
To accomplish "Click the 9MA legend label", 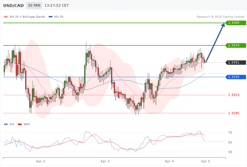I will click(27, 124).
